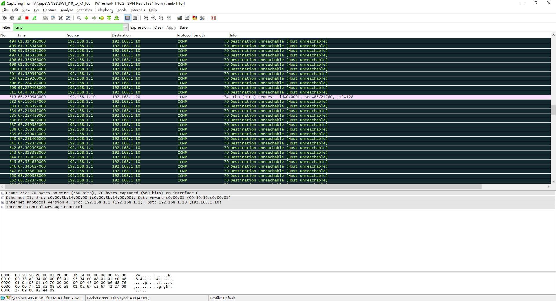Select packet 494 in the list
This screenshot has width=556, height=301.
275,41
